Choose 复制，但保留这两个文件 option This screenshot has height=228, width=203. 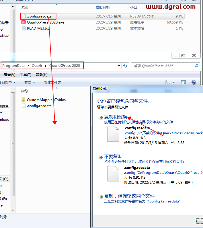click(129, 196)
